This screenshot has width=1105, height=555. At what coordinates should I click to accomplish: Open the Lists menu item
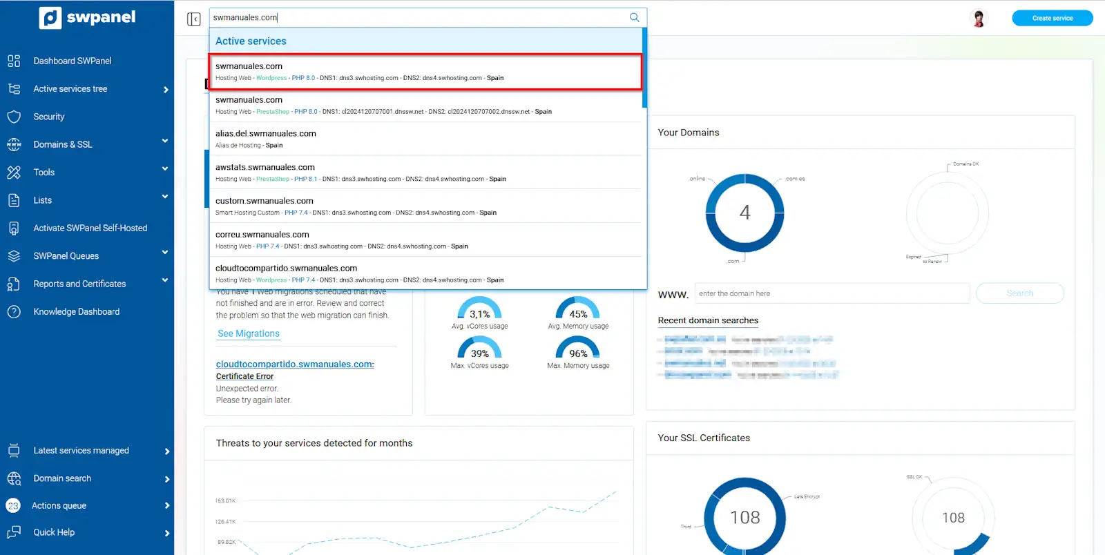(x=43, y=200)
